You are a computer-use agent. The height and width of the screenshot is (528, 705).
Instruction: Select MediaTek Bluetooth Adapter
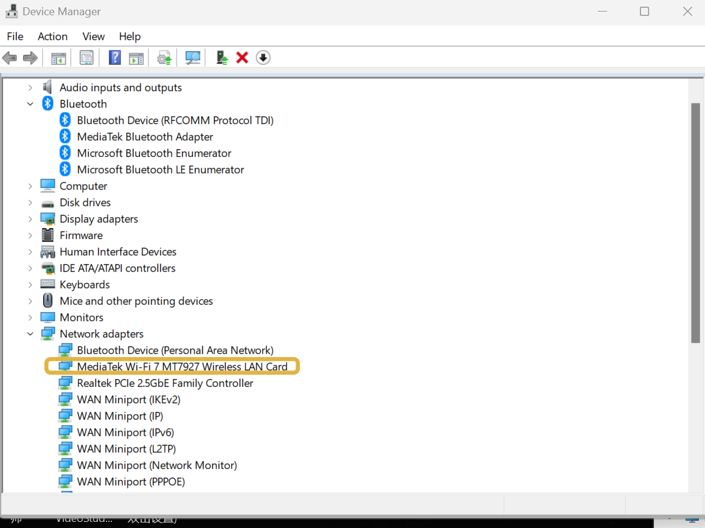[x=145, y=137]
